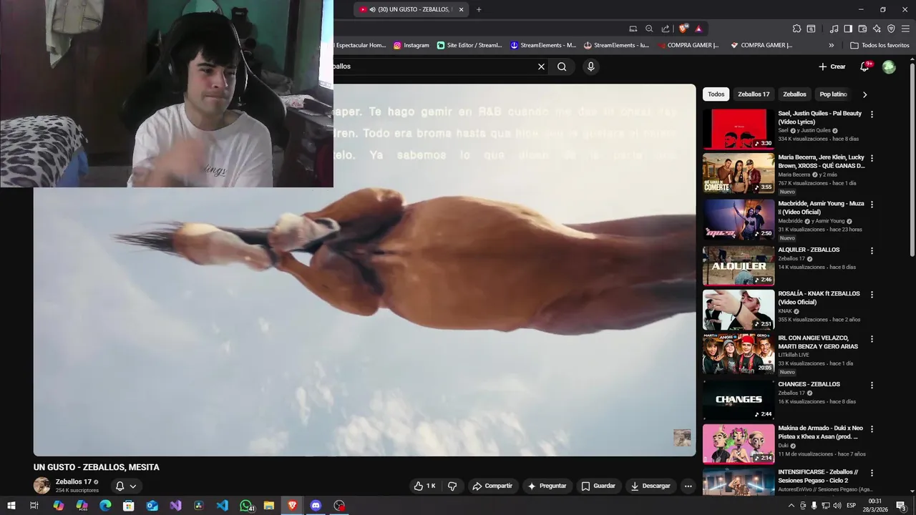Screen dimensions: 916x515
Task: Open the Brave playlist music note icon
Action: [x=834, y=29]
